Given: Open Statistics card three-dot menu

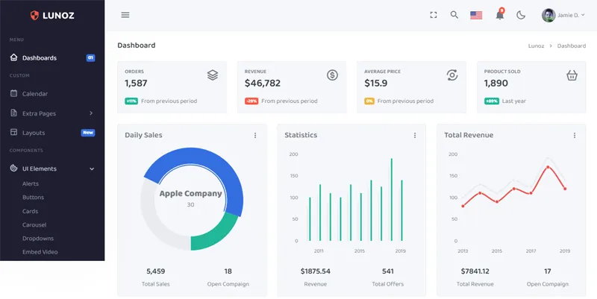Looking at the screenshot, I should click(x=415, y=136).
